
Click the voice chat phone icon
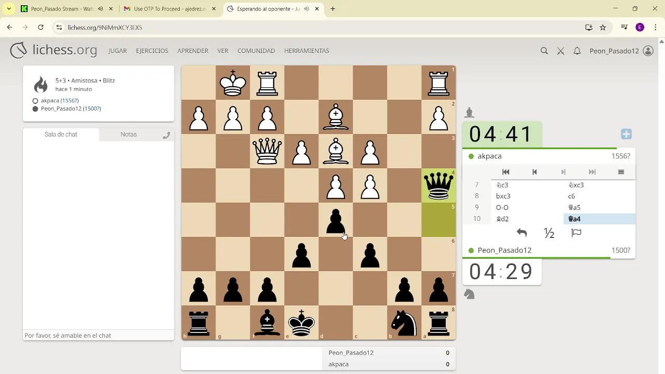[166, 135]
